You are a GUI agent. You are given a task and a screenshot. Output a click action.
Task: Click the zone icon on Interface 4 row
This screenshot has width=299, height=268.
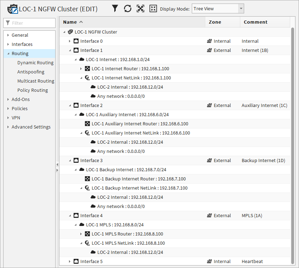(x=209, y=215)
